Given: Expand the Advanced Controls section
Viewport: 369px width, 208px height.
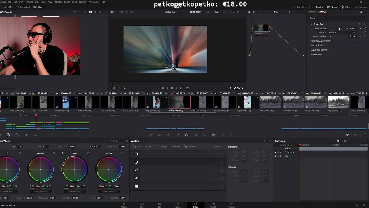Looking at the screenshot, I should pyautogui.click(x=319, y=50).
